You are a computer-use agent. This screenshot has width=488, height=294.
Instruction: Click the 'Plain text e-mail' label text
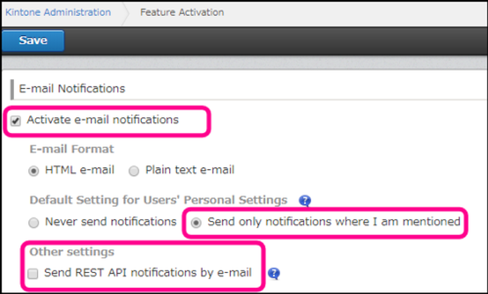click(x=190, y=170)
